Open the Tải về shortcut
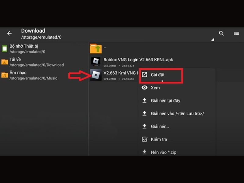 44,62
